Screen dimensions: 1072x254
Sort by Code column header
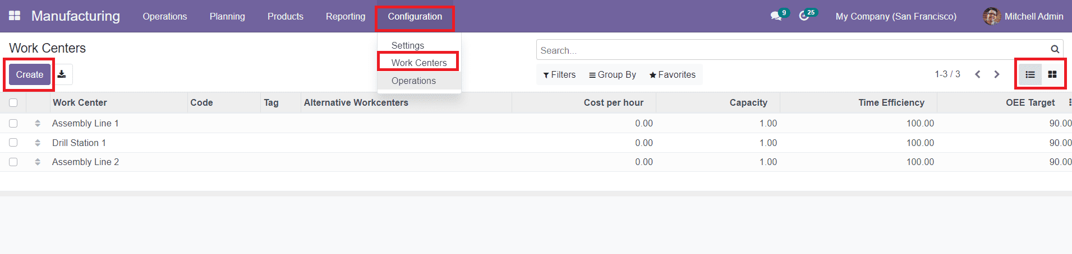pos(224,102)
